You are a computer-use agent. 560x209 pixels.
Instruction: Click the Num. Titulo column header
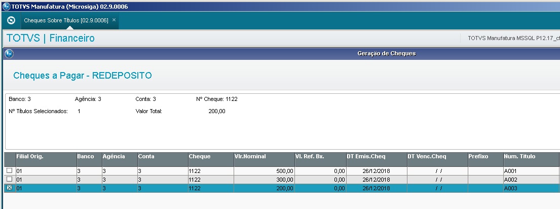(x=532, y=159)
